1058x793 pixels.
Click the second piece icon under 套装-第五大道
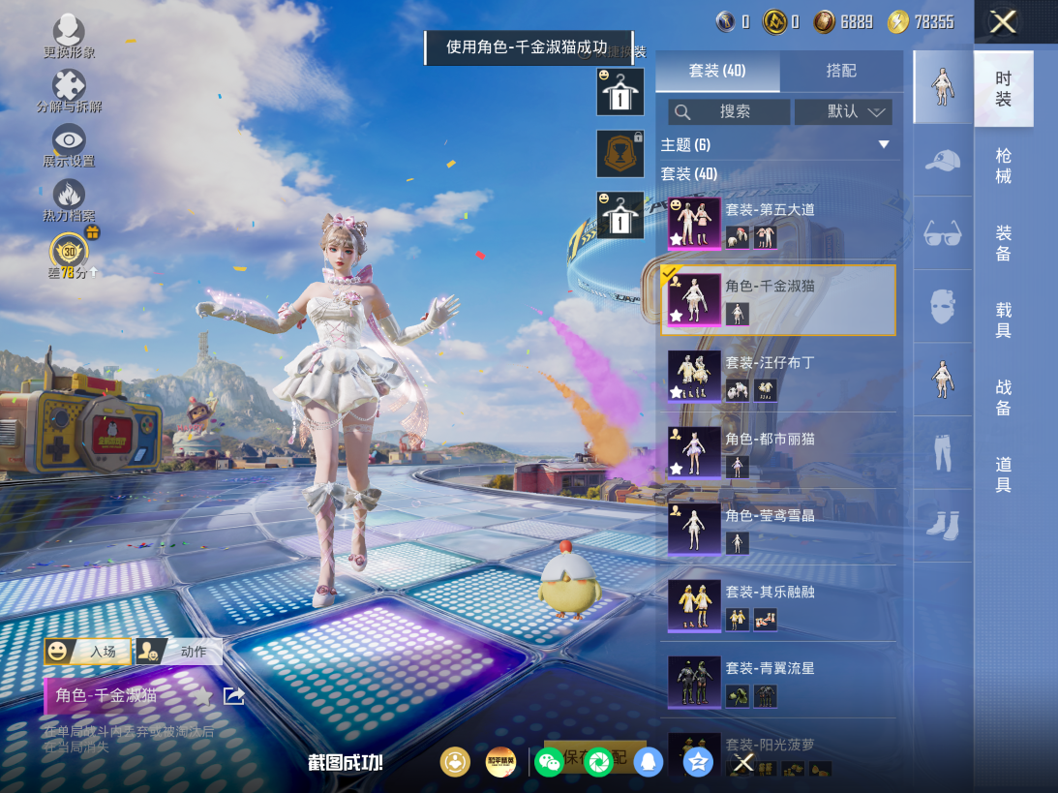765,237
